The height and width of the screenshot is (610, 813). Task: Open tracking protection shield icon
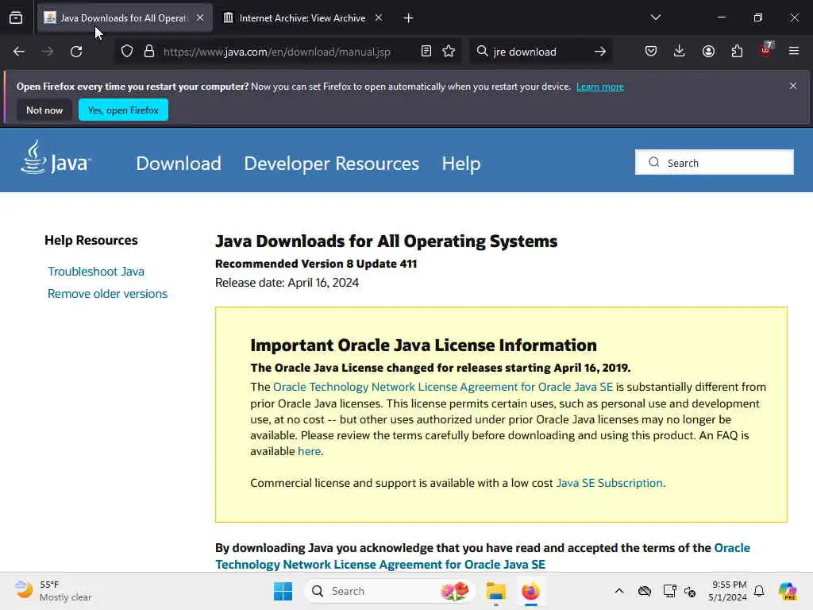tap(127, 52)
